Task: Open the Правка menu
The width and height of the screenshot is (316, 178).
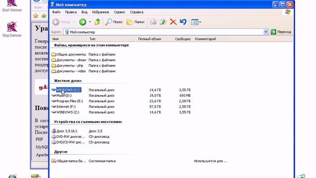Action: [x=71, y=12]
